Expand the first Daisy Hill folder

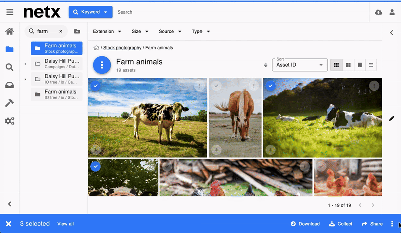pos(25,64)
